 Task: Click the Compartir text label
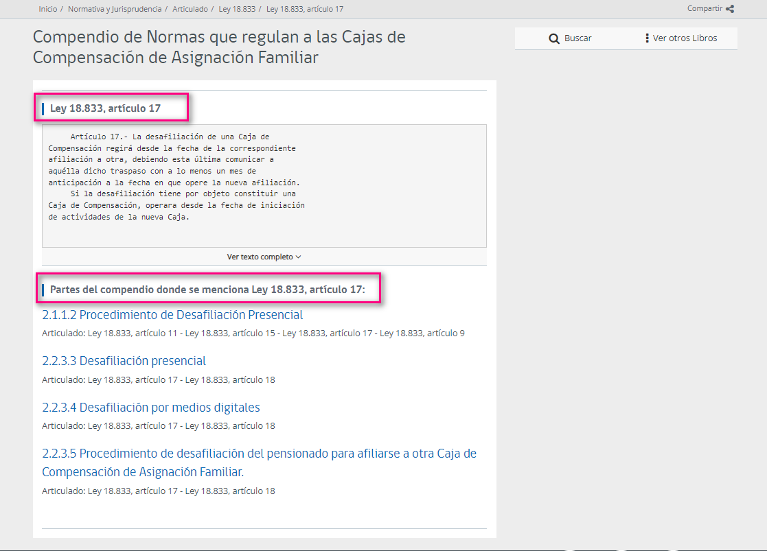[x=705, y=9]
